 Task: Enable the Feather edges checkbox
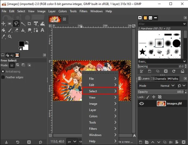(3, 77)
